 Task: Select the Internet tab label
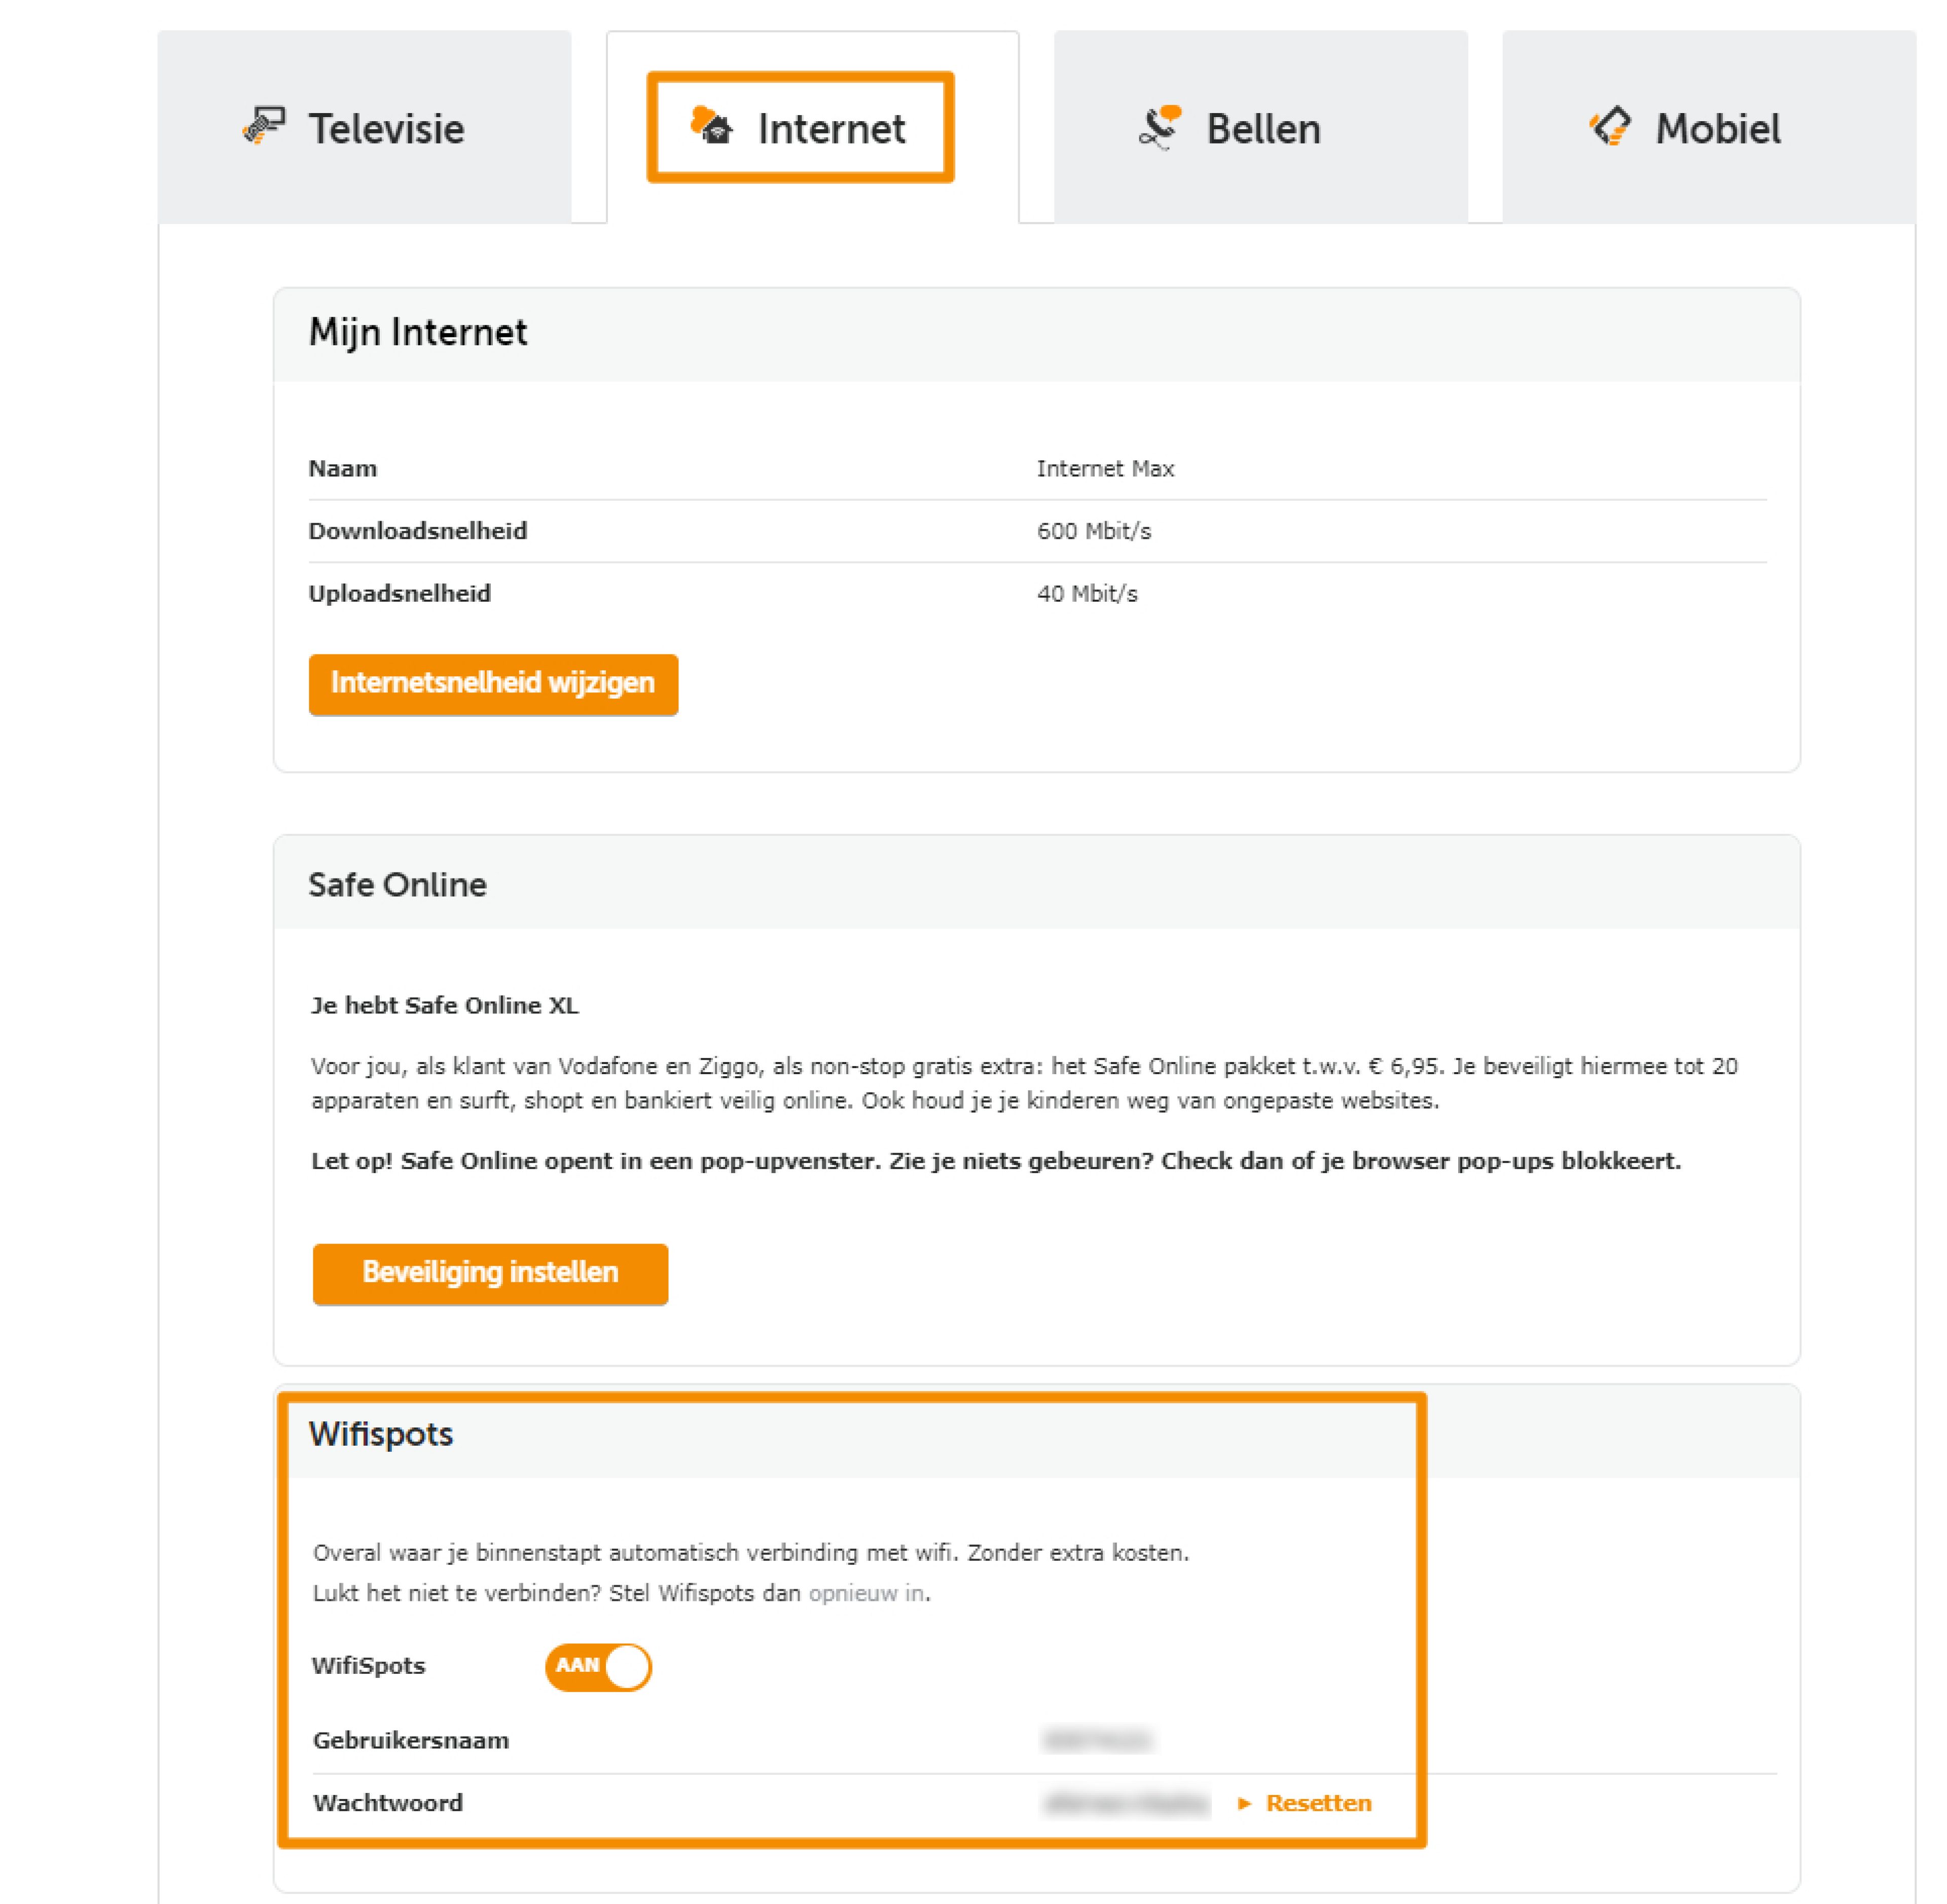point(831,129)
